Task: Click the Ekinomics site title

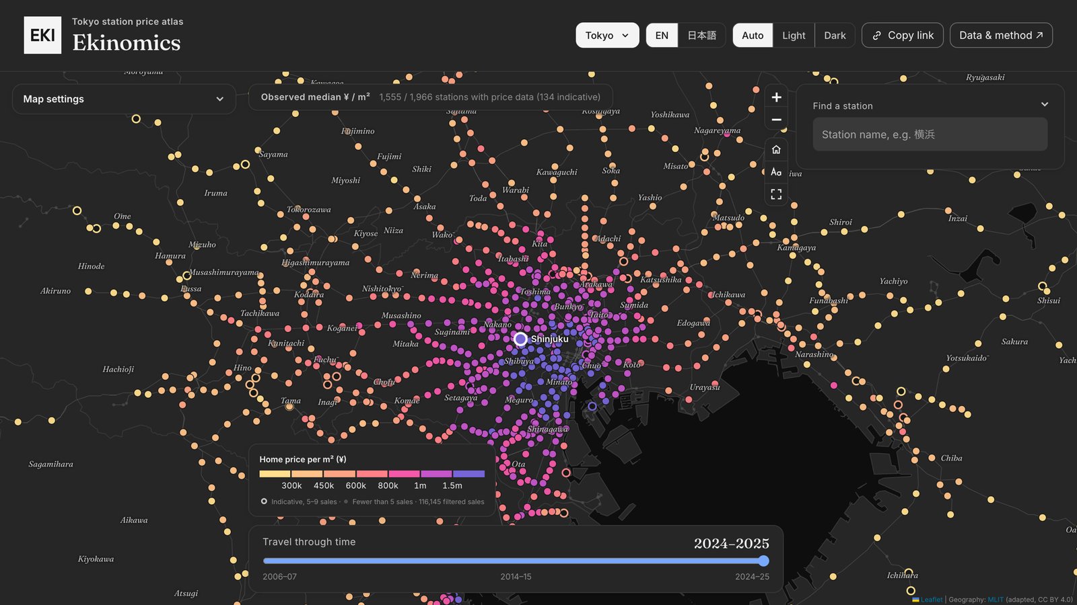Action: pyautogui.click(x=127, y=43)
